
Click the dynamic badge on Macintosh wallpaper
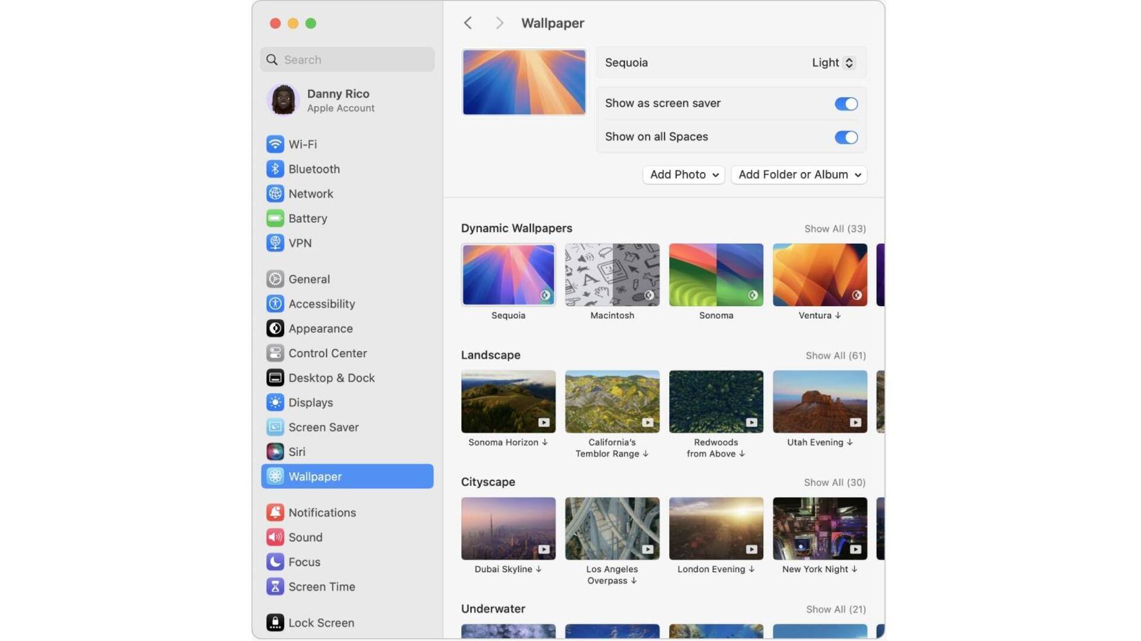(649, 295)
